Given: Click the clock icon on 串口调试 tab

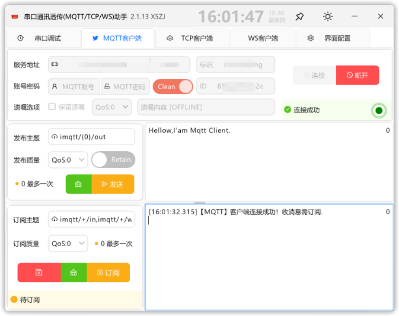Looking at the screenshot, I should click(21, 38).
